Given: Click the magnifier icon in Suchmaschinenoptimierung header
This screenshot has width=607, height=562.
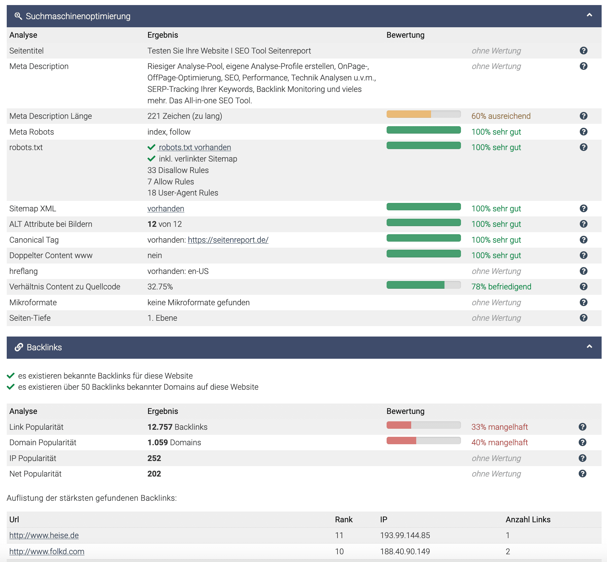Looking at the screenshot, I should pos(19,16).
